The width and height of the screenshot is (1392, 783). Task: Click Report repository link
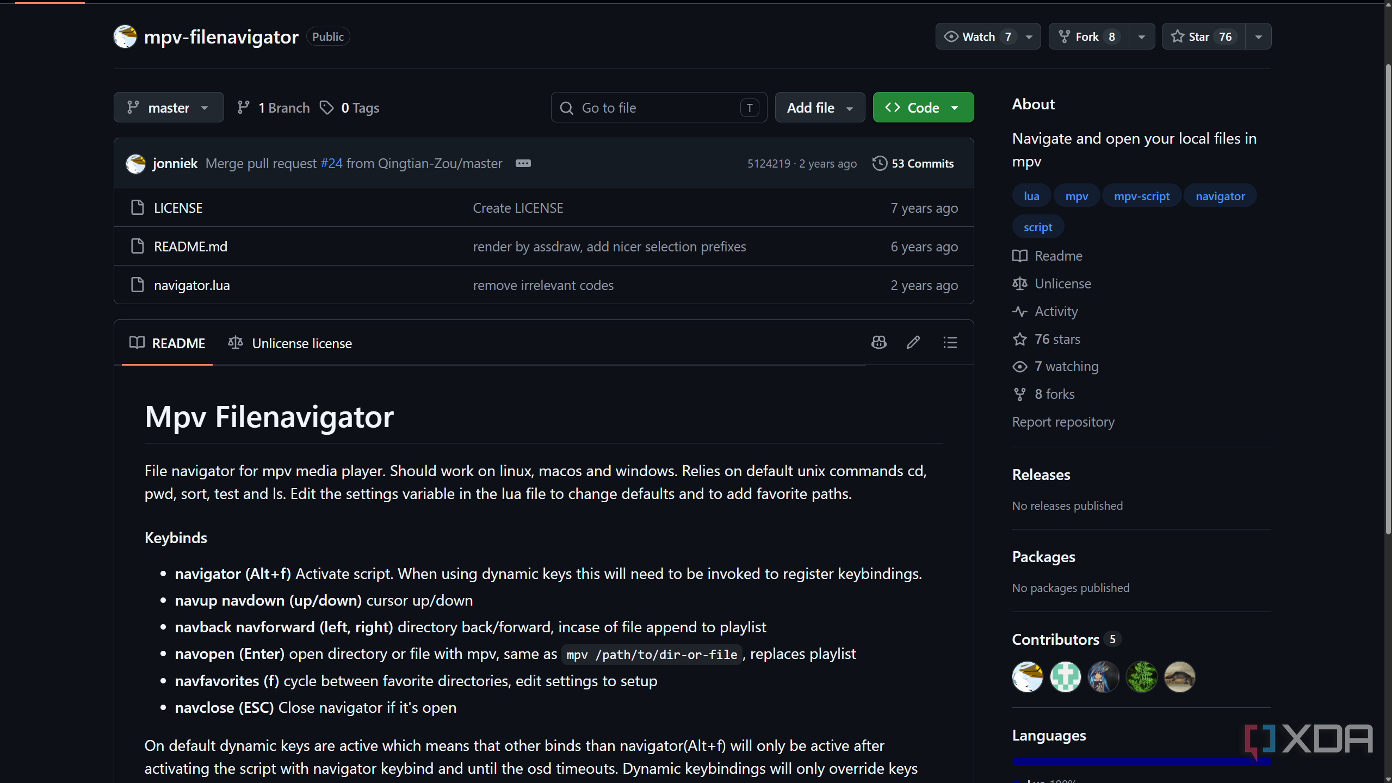[x=1063, y=422]
